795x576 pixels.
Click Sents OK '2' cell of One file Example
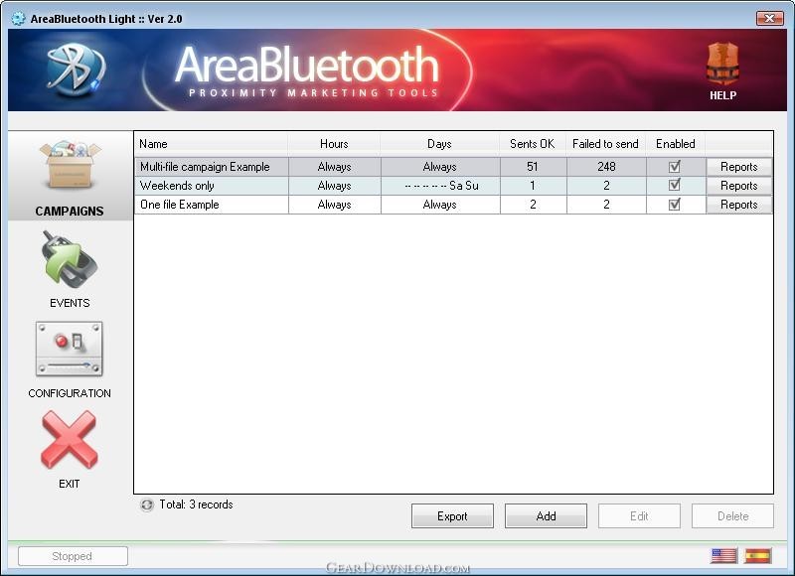[533, 205]
